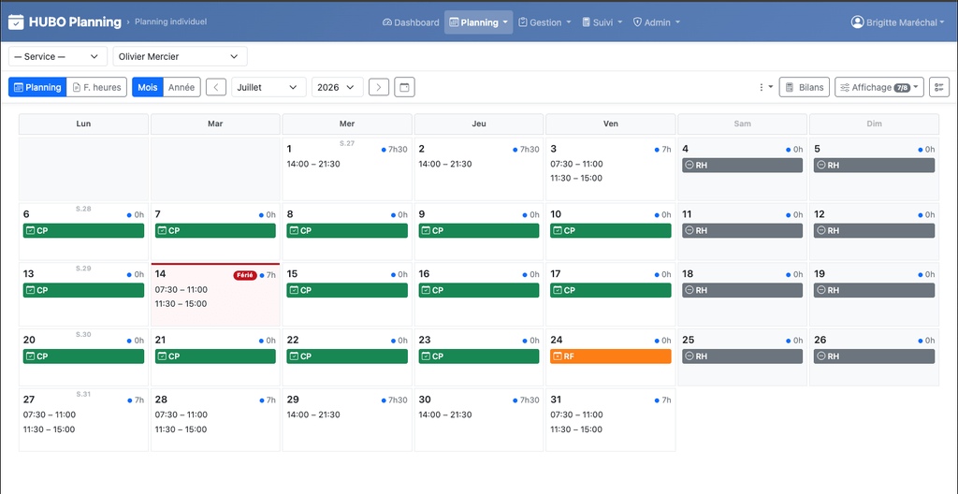Open the Olivier Mercier employee selector
This screenshot has height=494, width=958.
[x=181, y=56]
